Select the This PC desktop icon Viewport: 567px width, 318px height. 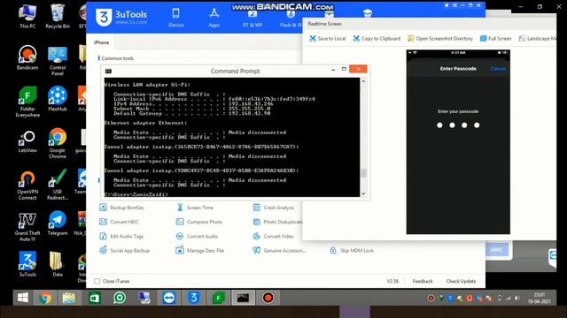pos(27,17)
